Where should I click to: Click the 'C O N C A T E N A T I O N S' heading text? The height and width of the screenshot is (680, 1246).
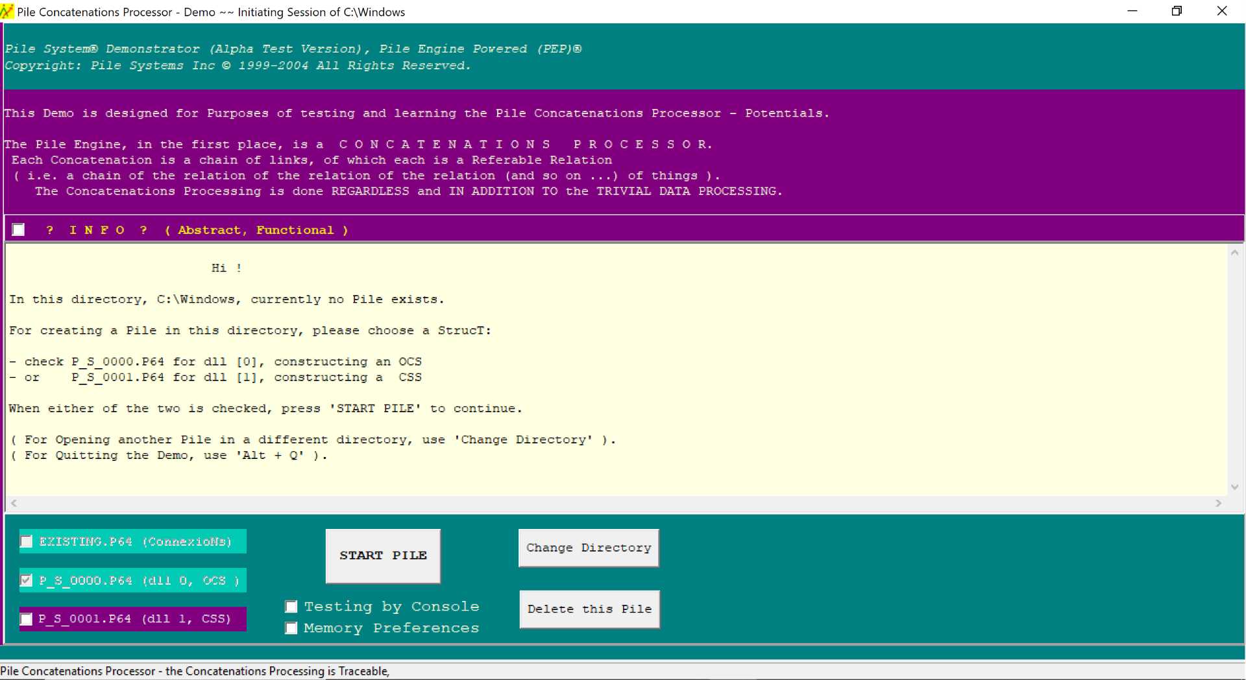[445, 145]
